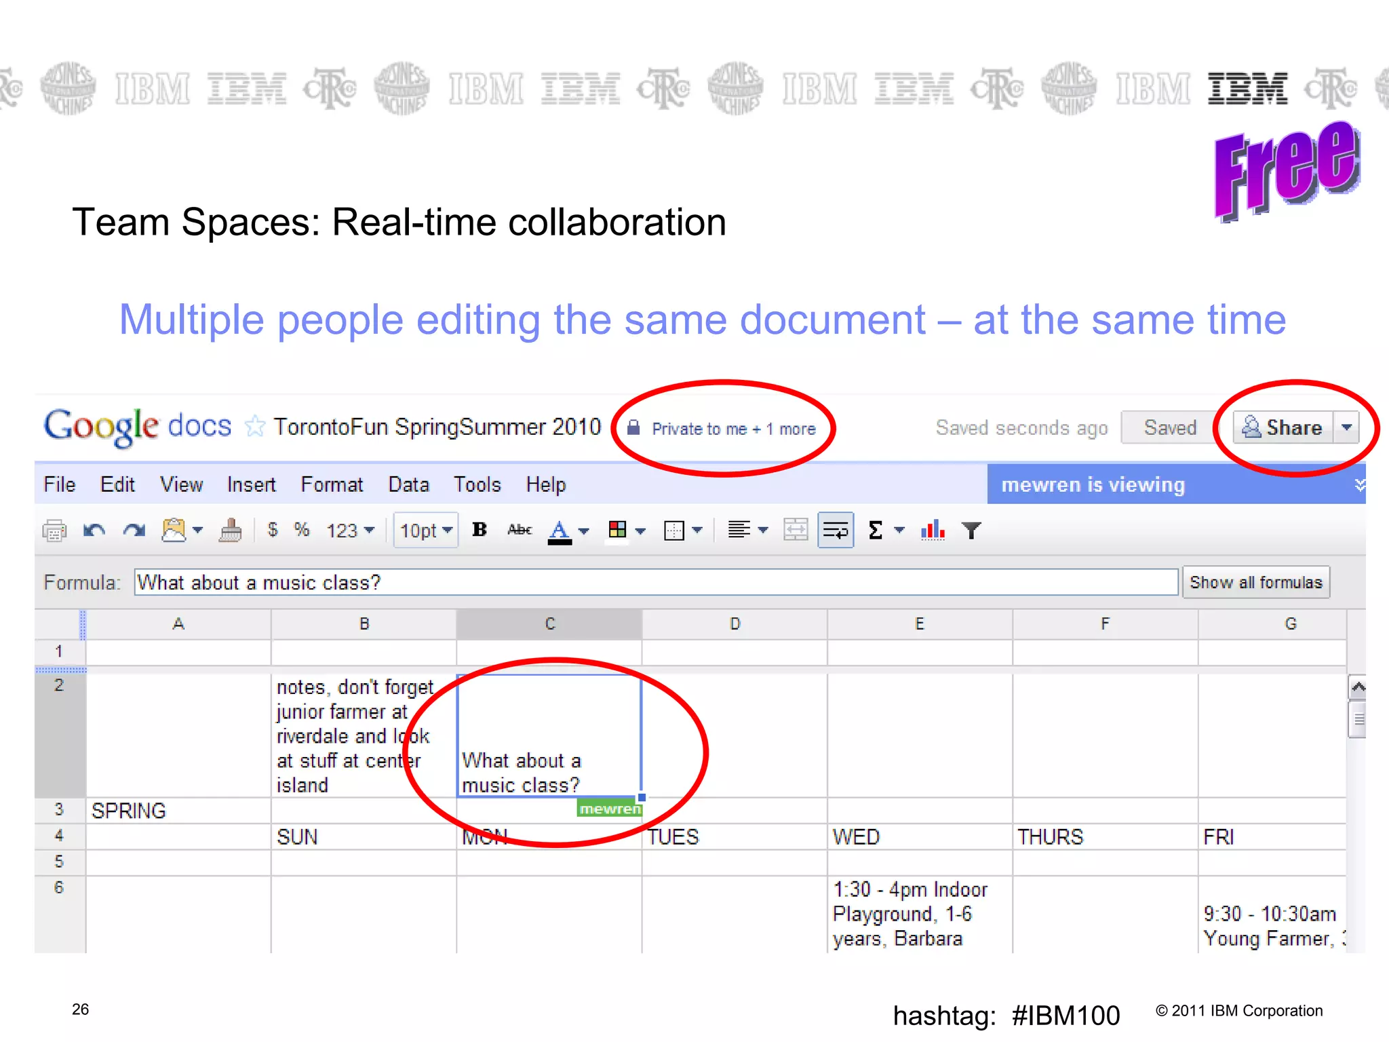1389x1042 pixels.
Task: Click the filter funnel icon
Action: 972,530
